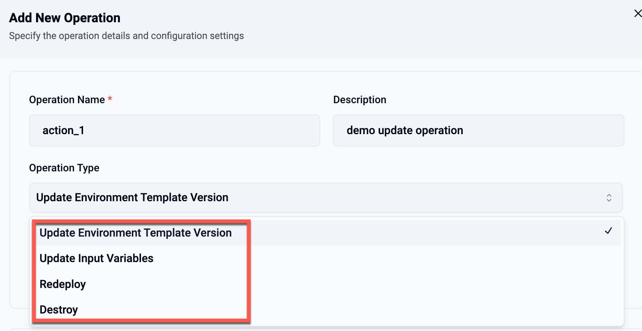
Task: Place cursor in the action_1 text
Action: point(63,131)
